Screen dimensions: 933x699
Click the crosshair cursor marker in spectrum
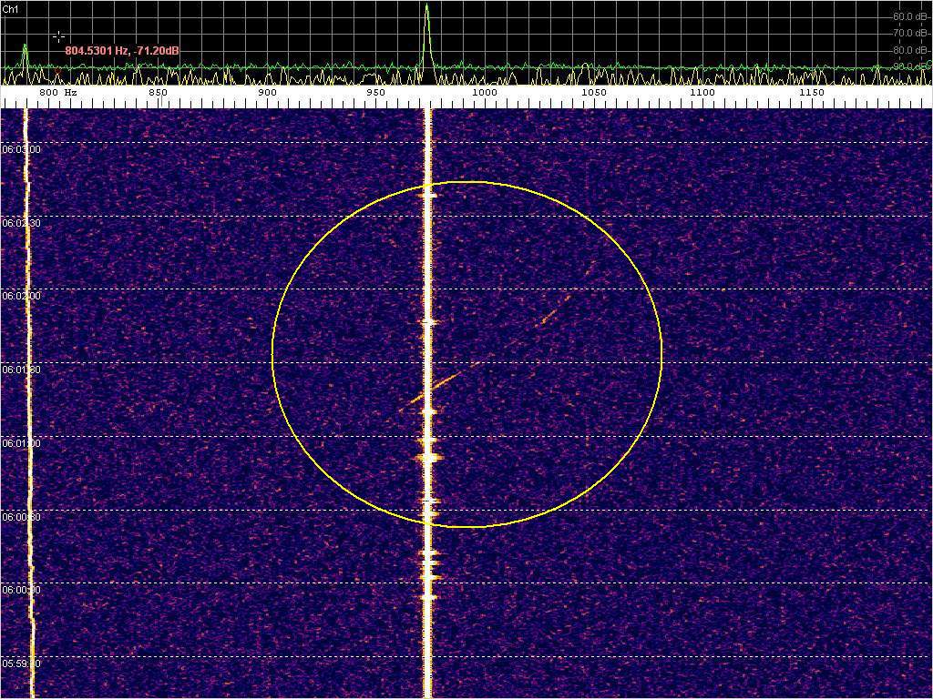click(x=59, y=36)
